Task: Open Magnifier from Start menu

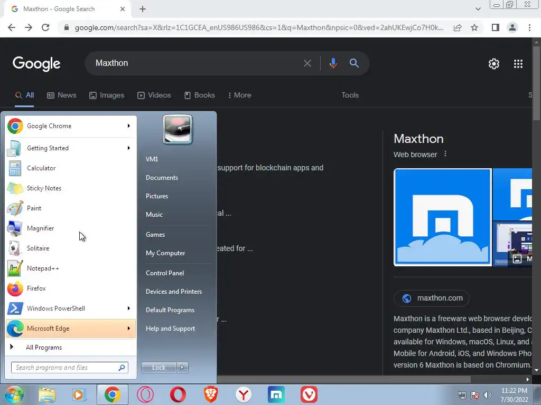Action: pyautogui.click(x=71, y=228)
